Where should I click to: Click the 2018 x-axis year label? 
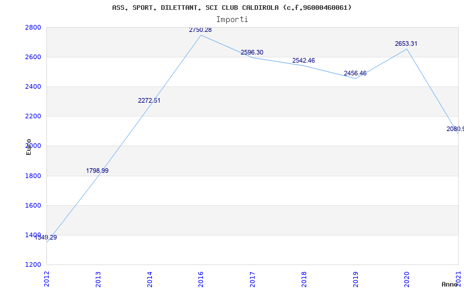point(304,279)
